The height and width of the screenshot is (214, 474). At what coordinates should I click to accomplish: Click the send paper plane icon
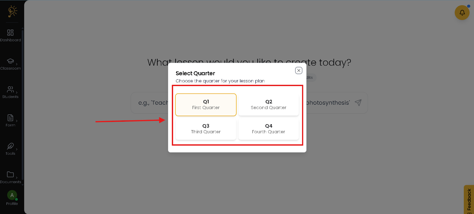click(x=358, y=103)
